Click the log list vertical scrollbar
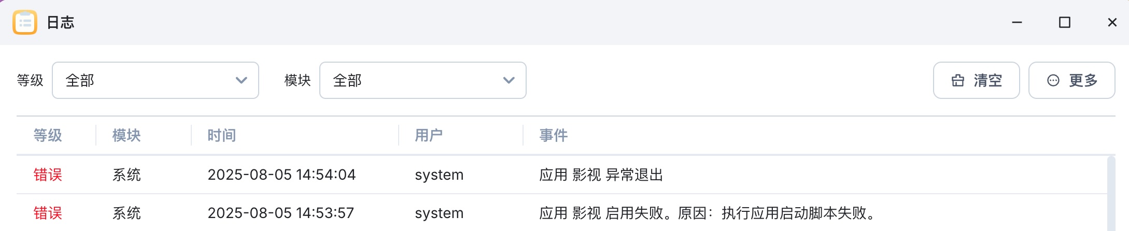This screenshot has width=1129, height=231. tap(1111, 194)
